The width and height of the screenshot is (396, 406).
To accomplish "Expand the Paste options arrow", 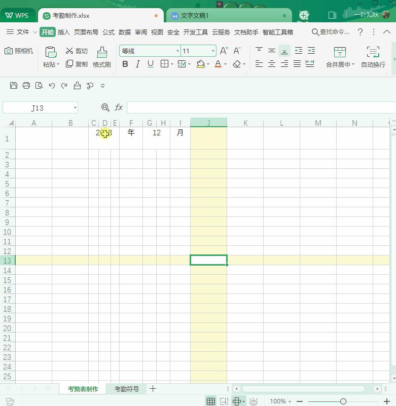I will click(x=58, y=64).
